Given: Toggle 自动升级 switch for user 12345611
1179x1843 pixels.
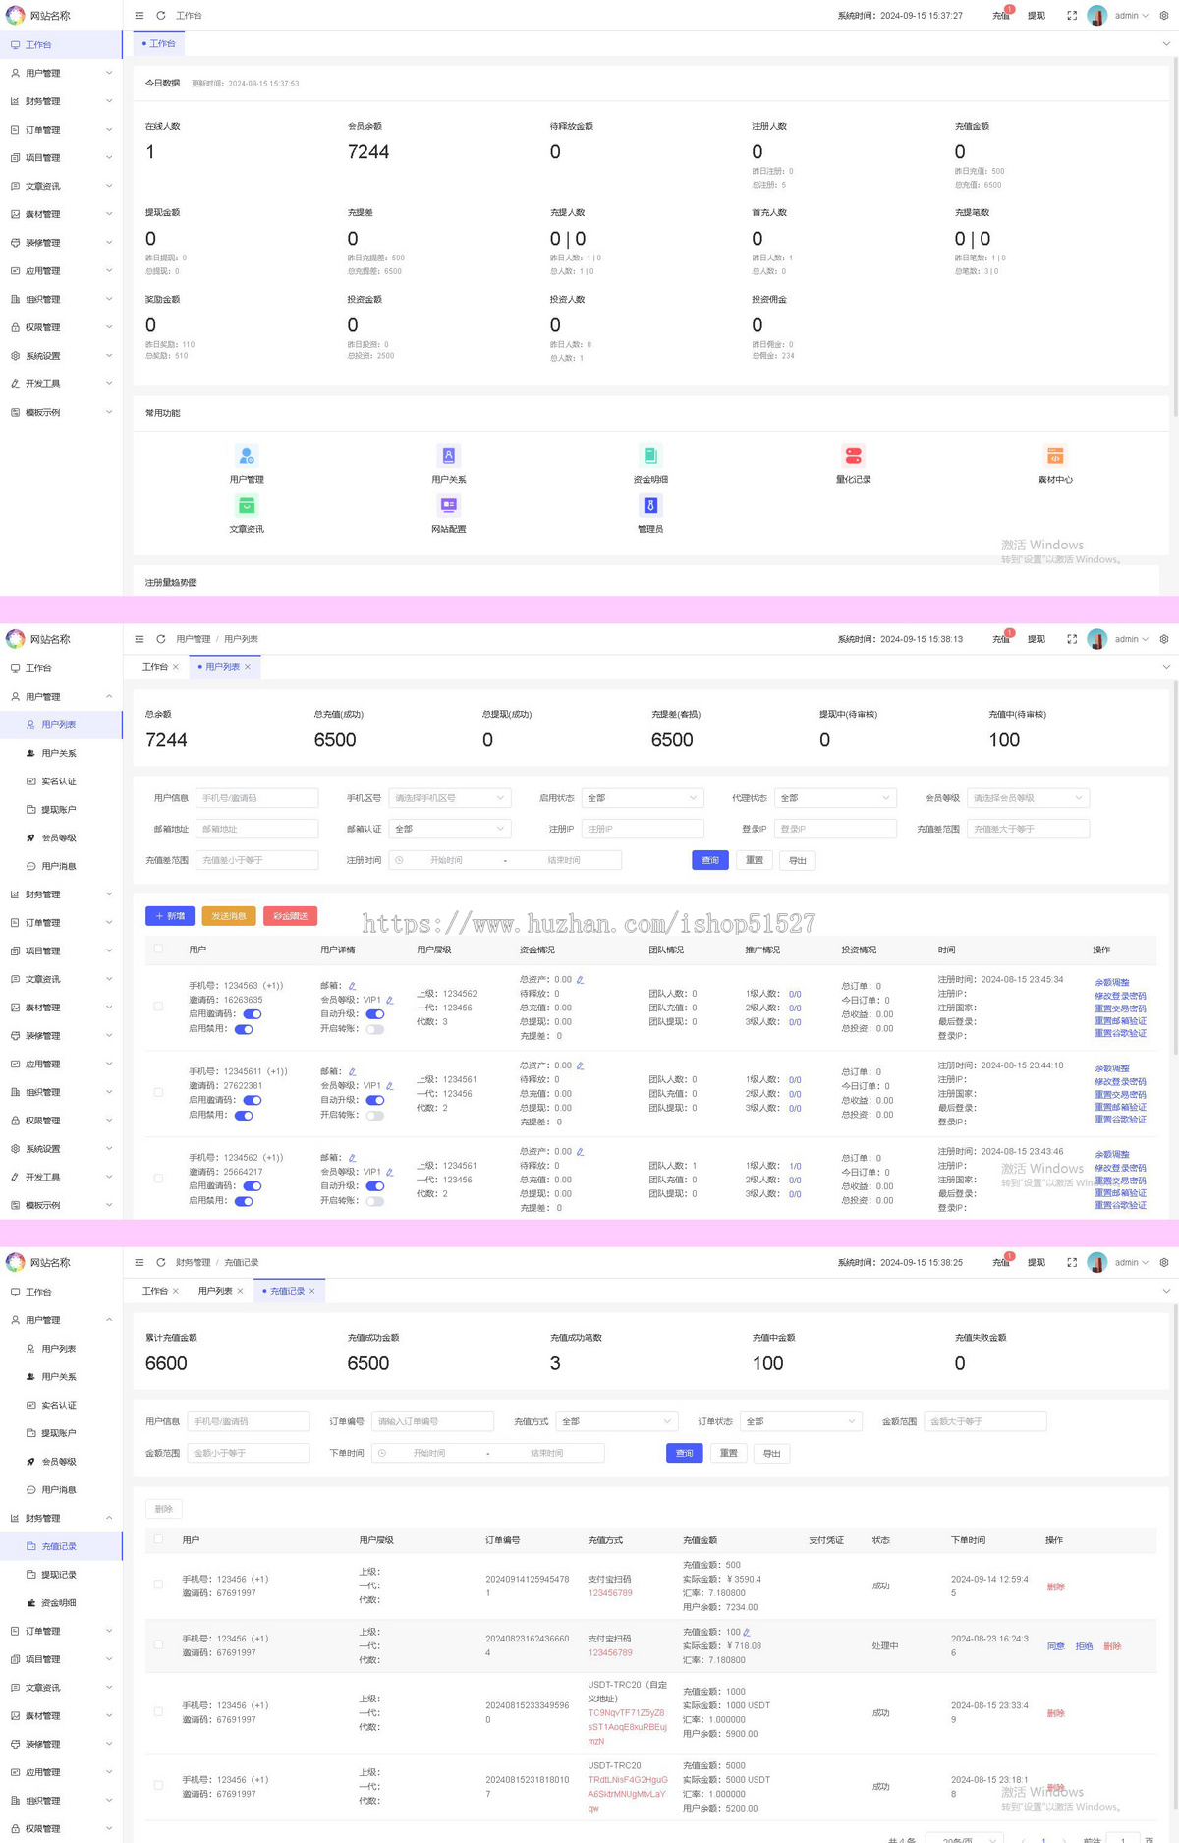Looking at the screenshot, I should tap(375, 1100).
